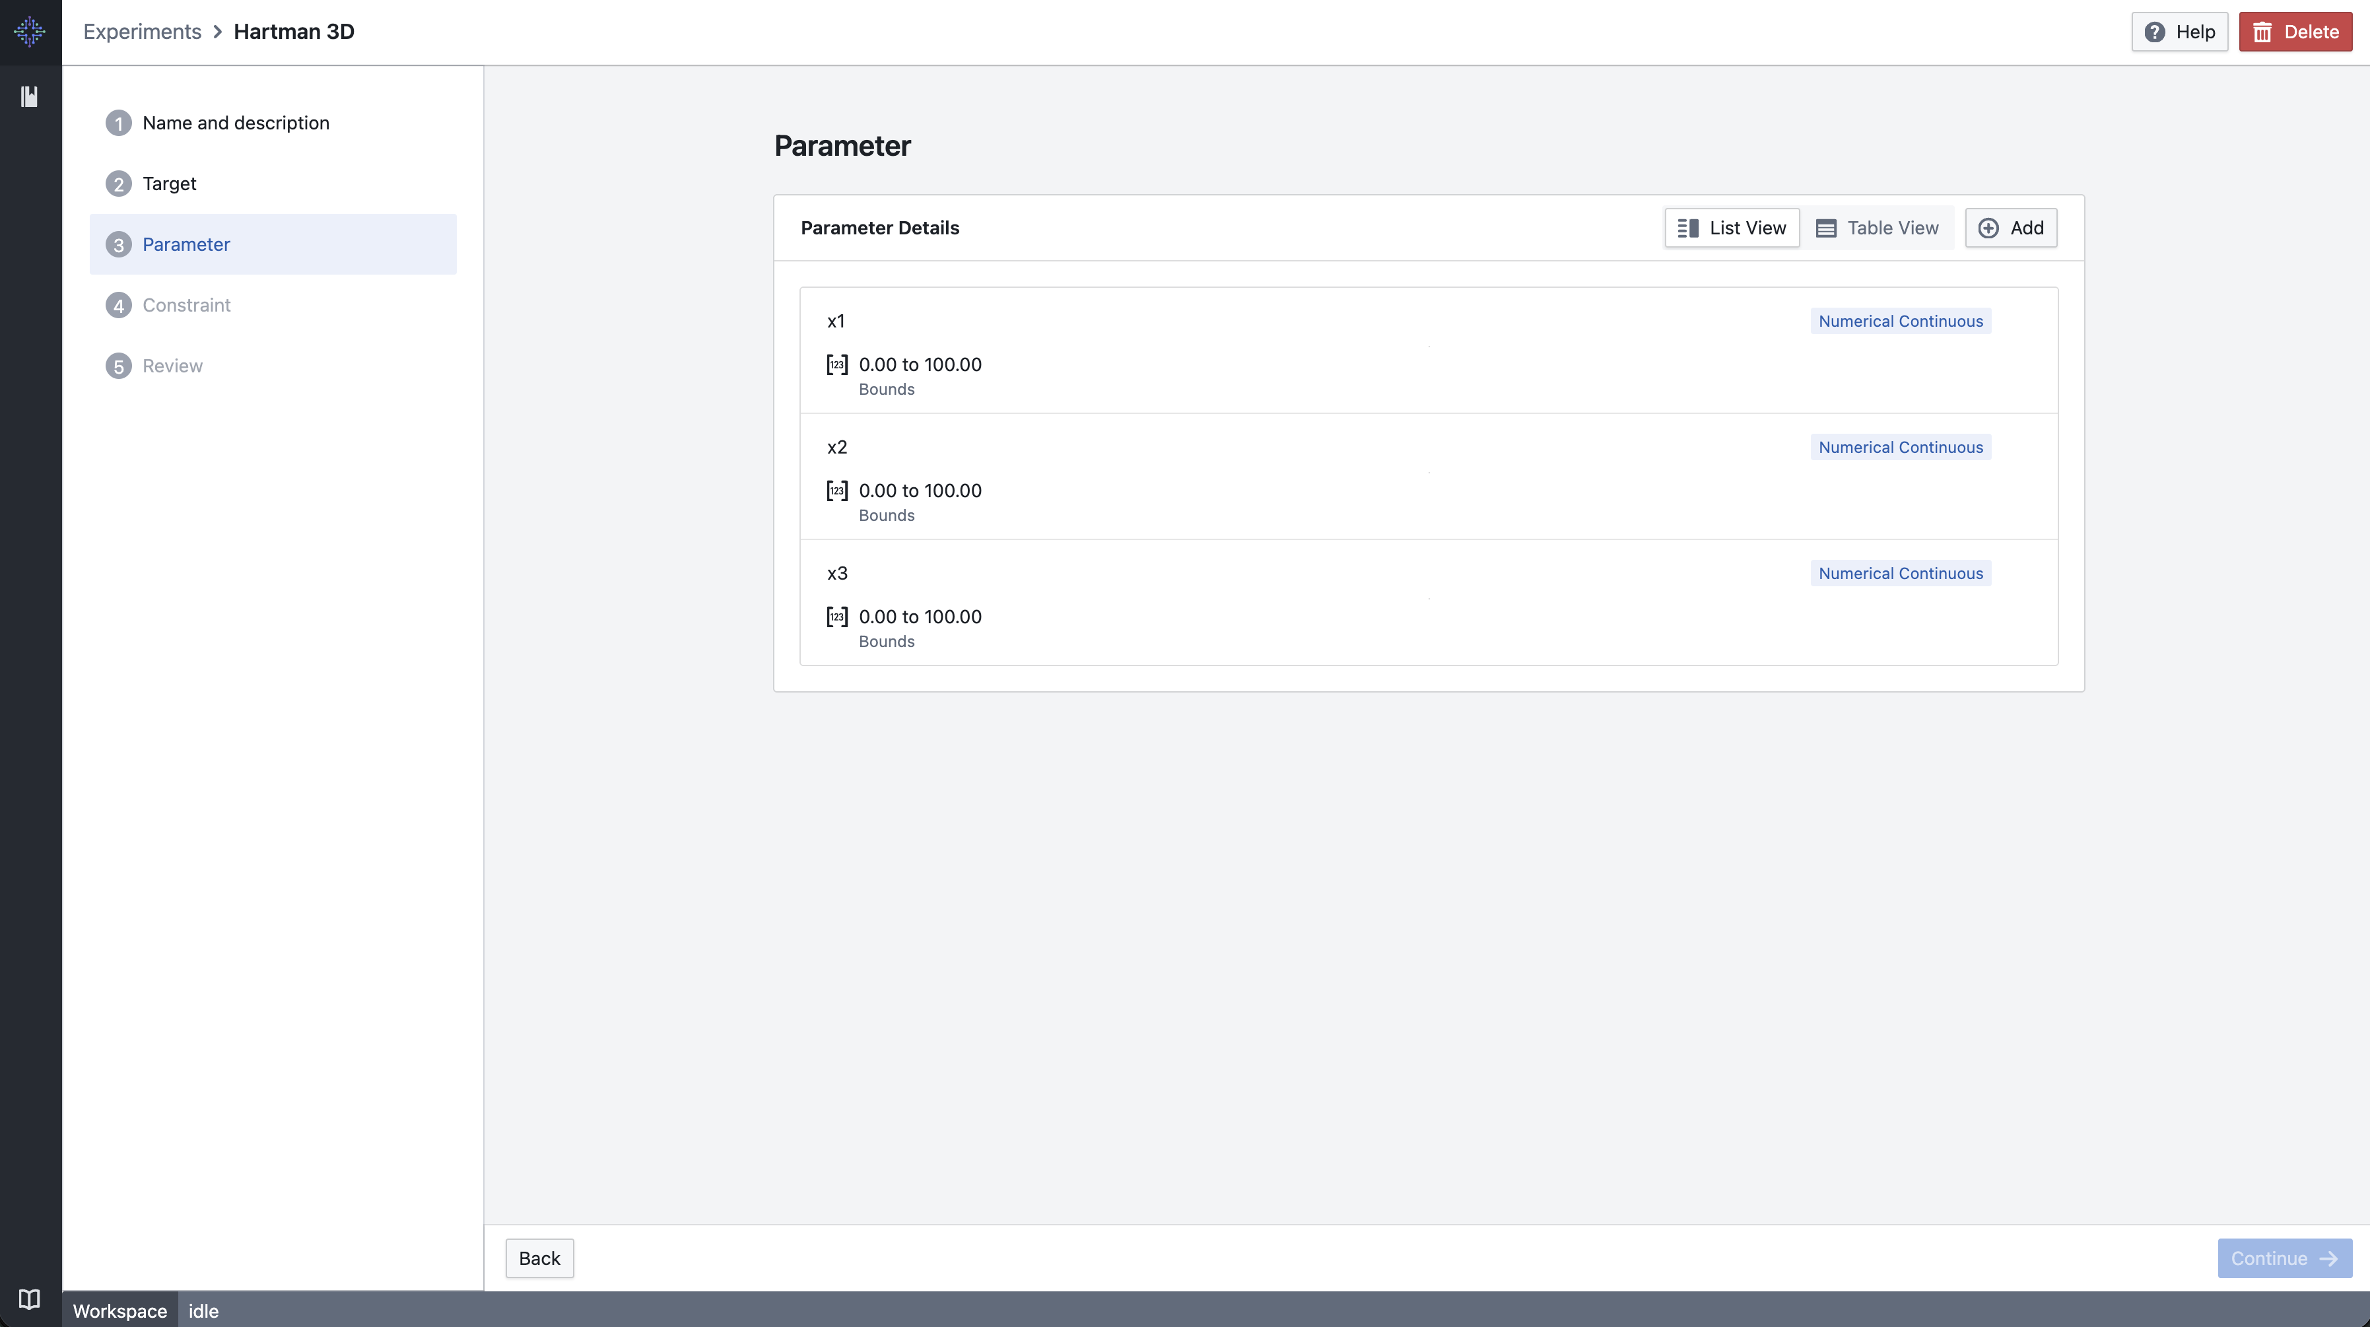Expand the x2 parameter entry
Viewport: 2370px width, 1327px height.
[x=1428, y=476]
